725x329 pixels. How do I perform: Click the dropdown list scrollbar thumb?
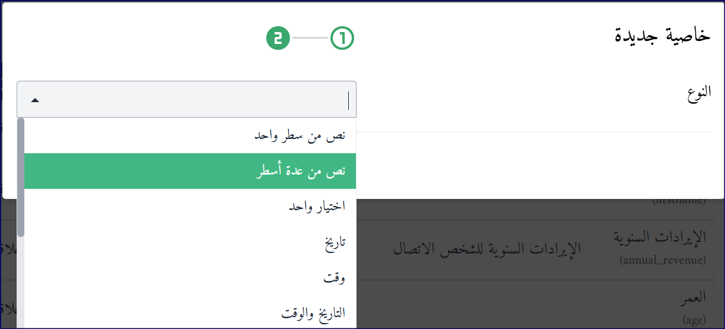point(21,177)
